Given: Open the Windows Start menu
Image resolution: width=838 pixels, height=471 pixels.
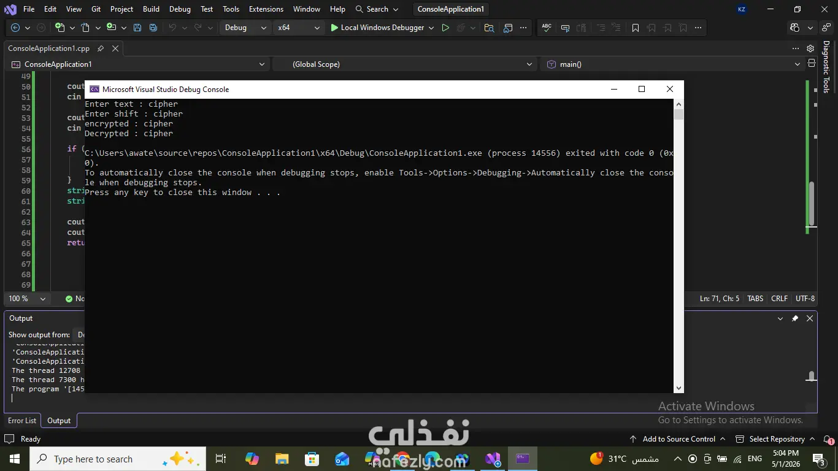Looking at the screenshot, I should point(15,459).
